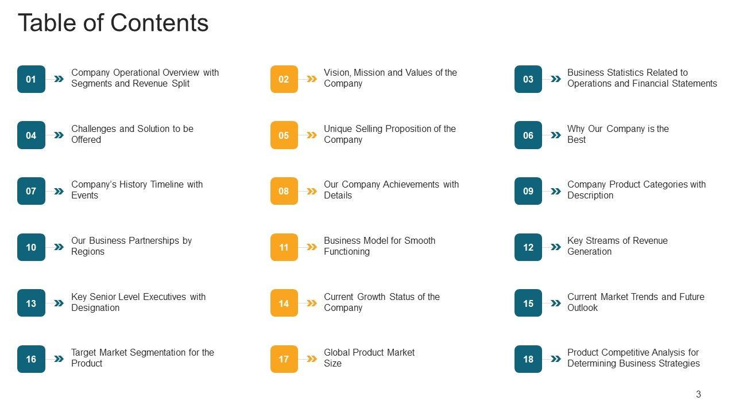The height and width of the screenshot is (413, 735).
Task: Click the slide page number 3
Action: click(x=698, y=394)
